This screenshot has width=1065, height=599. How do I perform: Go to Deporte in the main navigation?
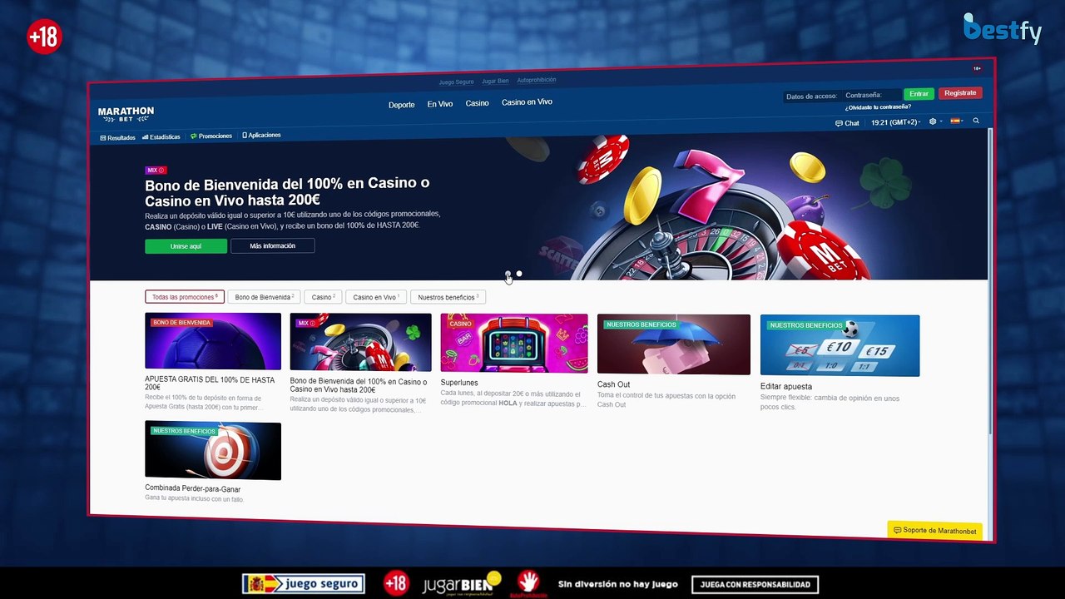[x=401, y=105]
